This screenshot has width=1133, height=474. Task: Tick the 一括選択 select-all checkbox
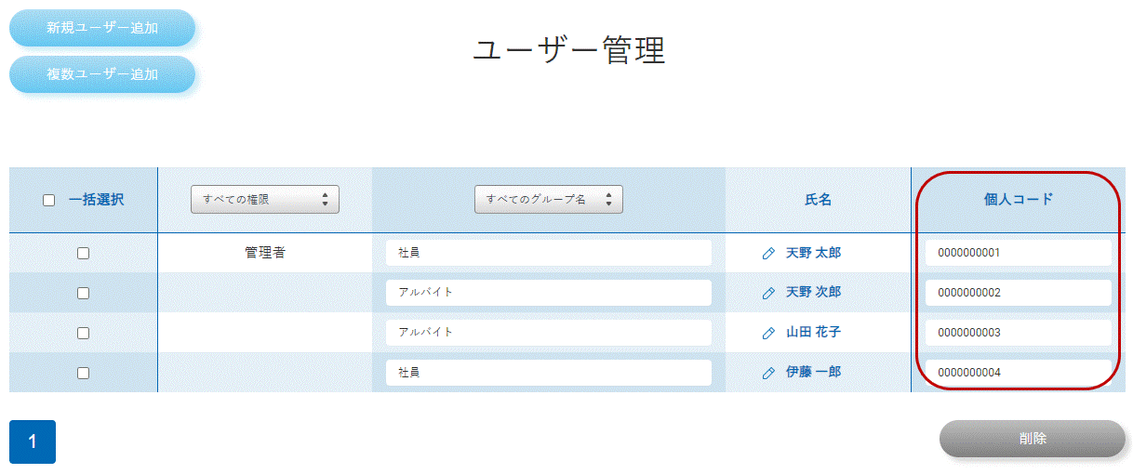point(49,200)
